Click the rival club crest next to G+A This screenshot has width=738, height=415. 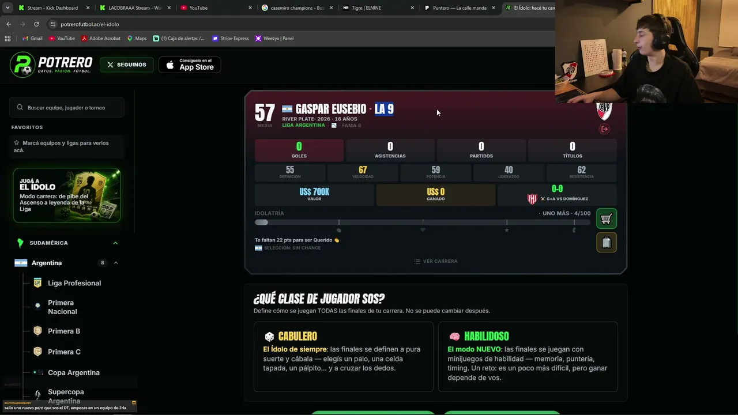(x=532, y=199)
